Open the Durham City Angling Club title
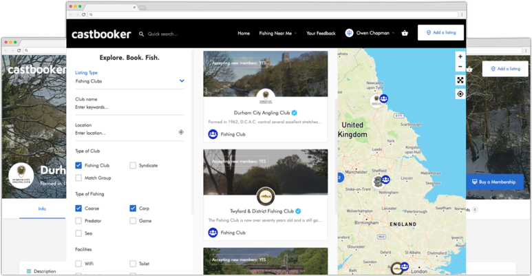 (262, 113)
